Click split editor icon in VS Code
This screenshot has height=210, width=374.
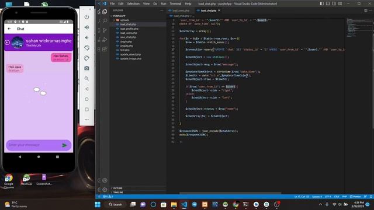[x=366, y=10]
